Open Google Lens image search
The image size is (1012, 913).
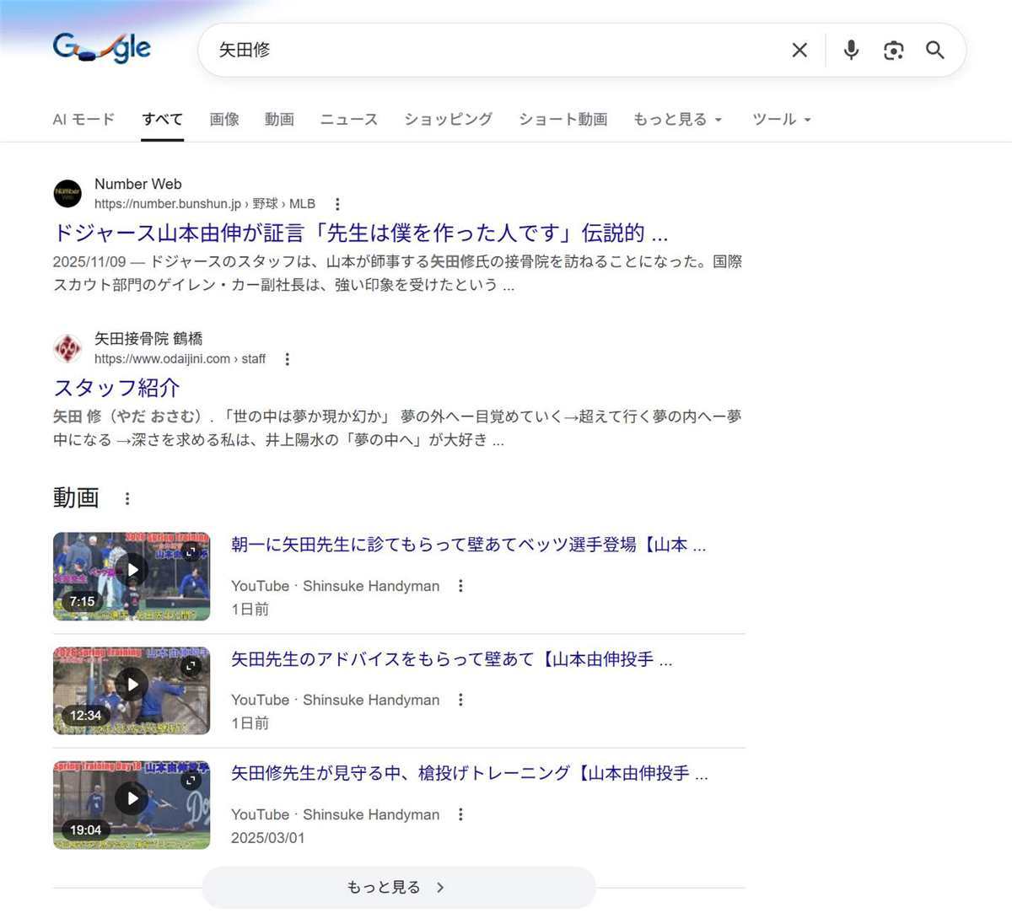893,51
